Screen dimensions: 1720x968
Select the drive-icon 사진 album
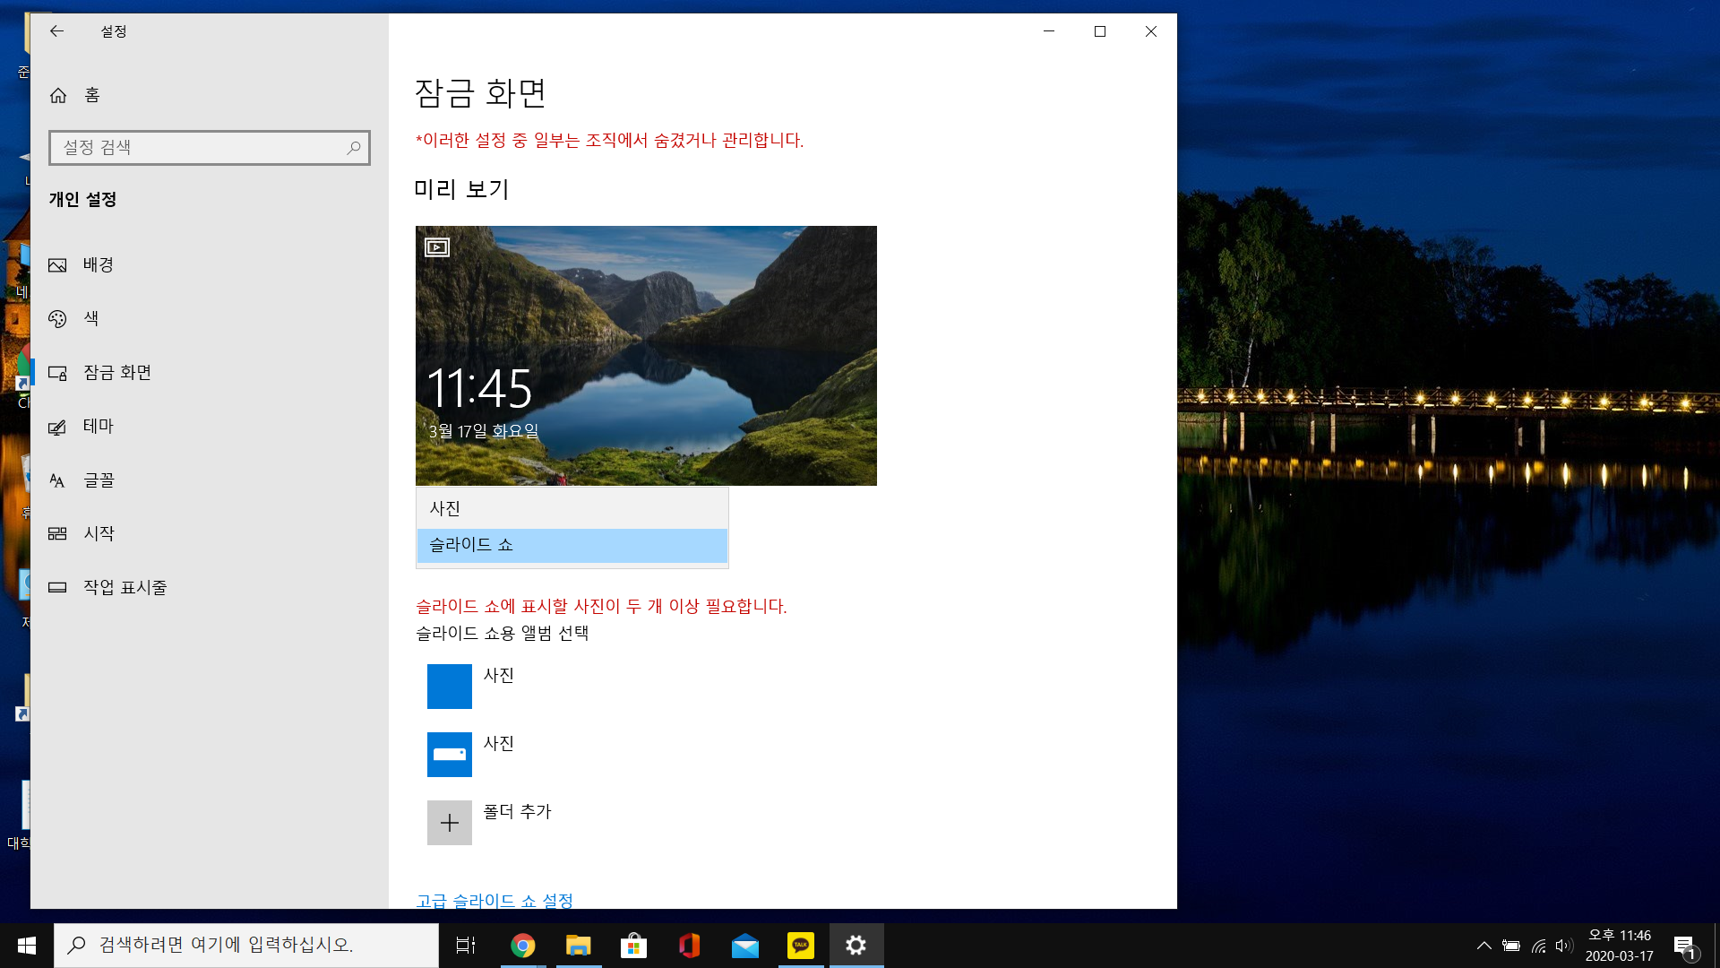pos(449,755)
